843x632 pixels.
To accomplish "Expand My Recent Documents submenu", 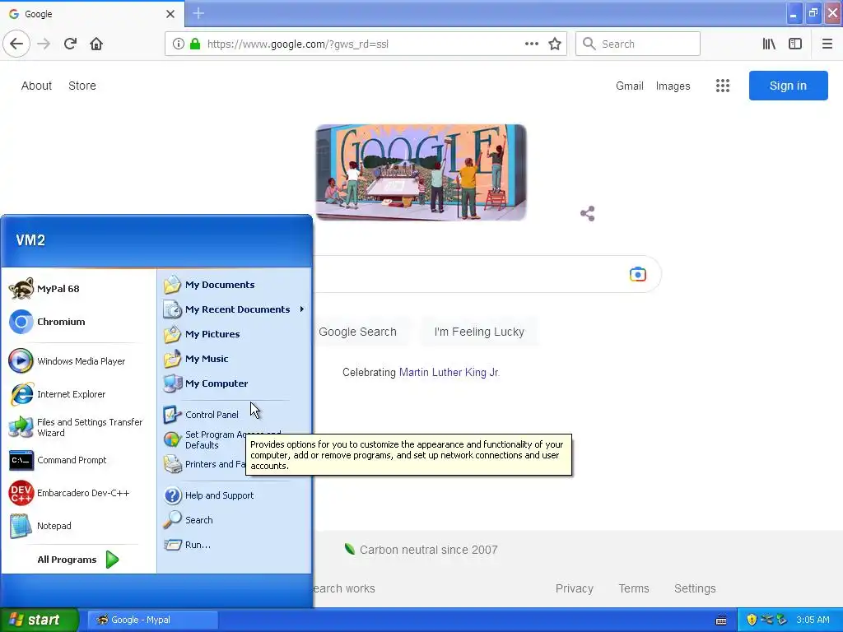I will pyautogui.click(x=235, y=309).
